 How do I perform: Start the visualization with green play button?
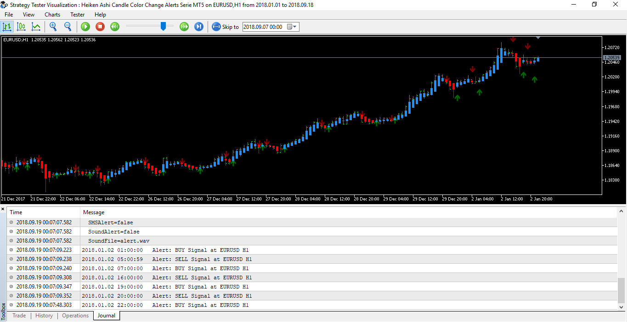[x=85, y=27]
